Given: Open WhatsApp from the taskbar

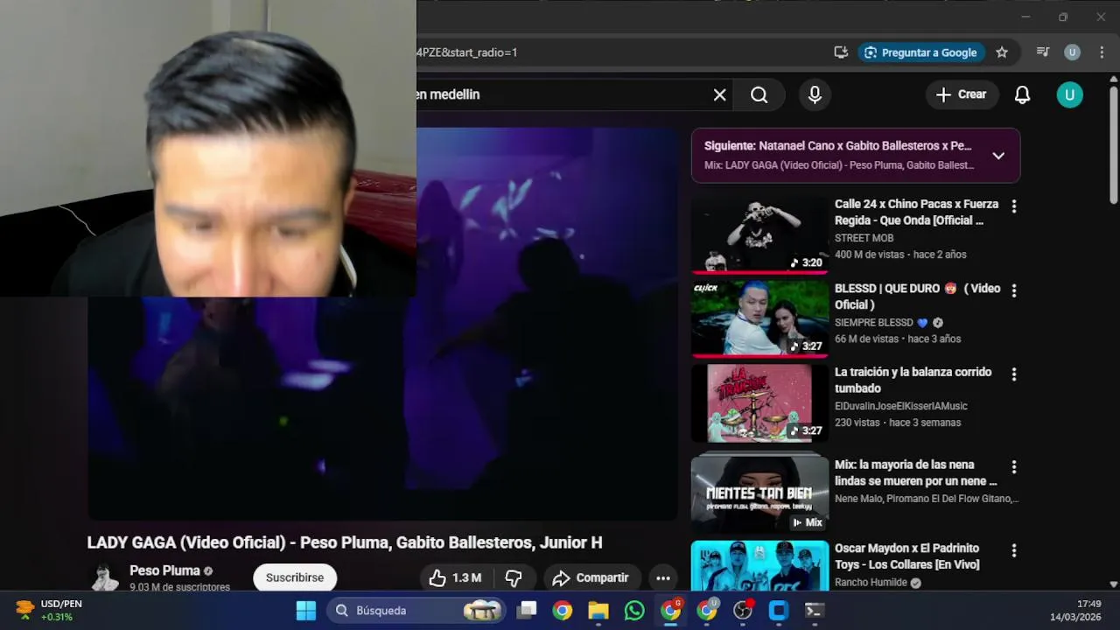Looking at the screenshot, I should [x=634, y=611].
